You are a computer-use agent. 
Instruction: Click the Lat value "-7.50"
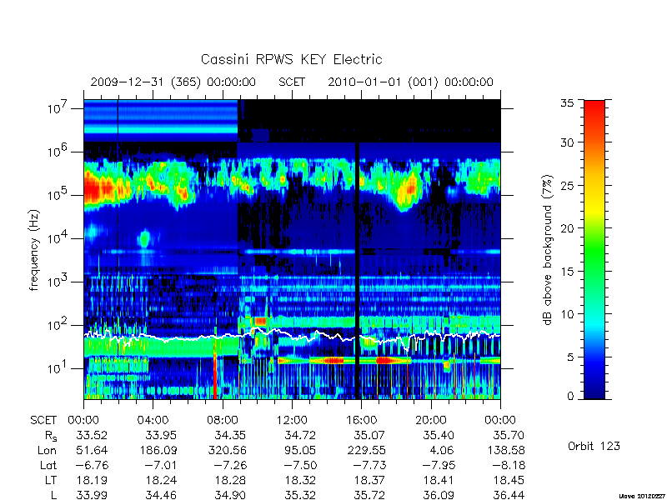300,466
